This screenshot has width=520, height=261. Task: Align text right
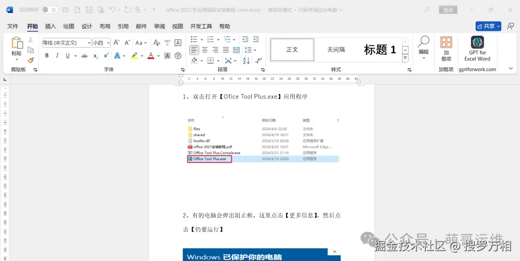(x=216, y=50)
